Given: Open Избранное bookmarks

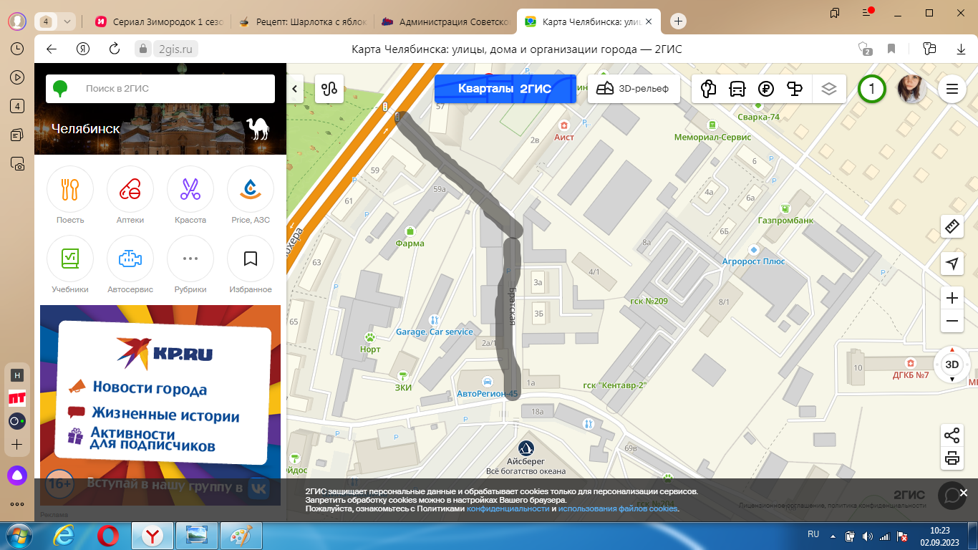Looking at the screenshot, I should (251, 265).
